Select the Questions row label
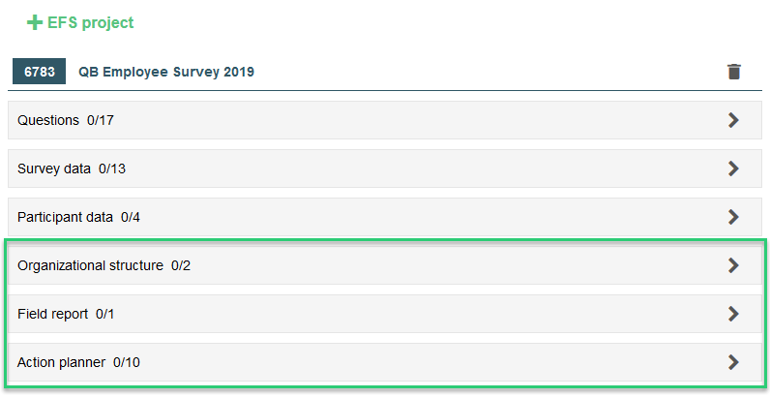The height and width of the screenshot is (398, 770). [x=48, y=120]
